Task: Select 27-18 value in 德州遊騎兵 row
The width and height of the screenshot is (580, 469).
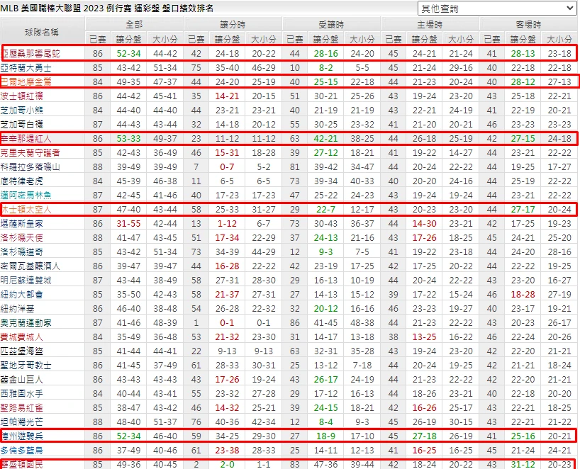Action: click(425, 436)
